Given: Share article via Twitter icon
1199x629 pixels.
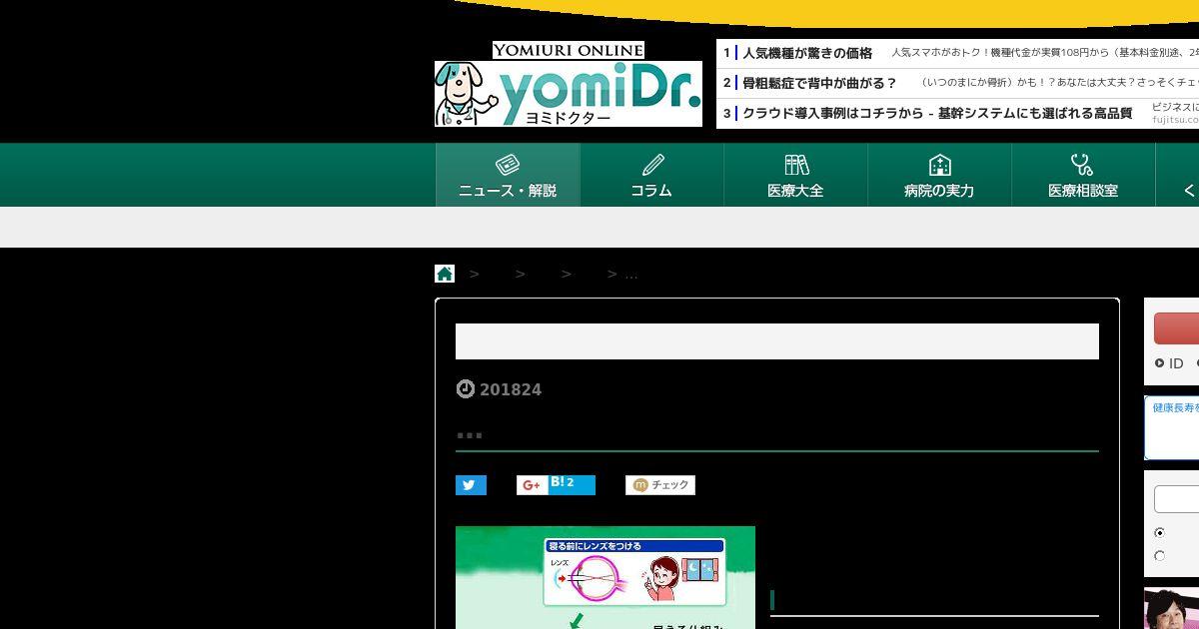Looking at the screenshot, I should point(471,485).
